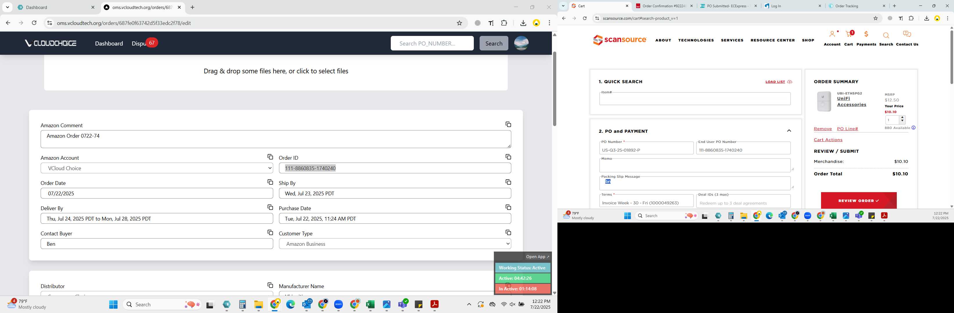The image size is (954, 313).
Task: Click the info icon beside 880 Available
Action: (x=913, y=128)
